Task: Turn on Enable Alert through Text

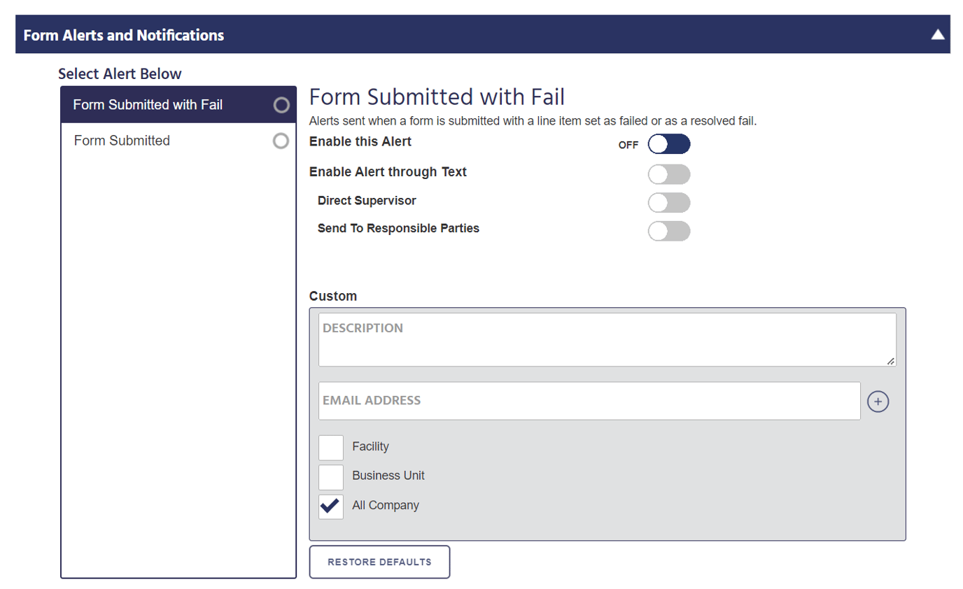Action: tap(670, 174)
